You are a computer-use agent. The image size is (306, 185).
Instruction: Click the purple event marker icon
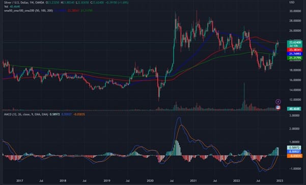pyautogui.click(x=278, y=102)
